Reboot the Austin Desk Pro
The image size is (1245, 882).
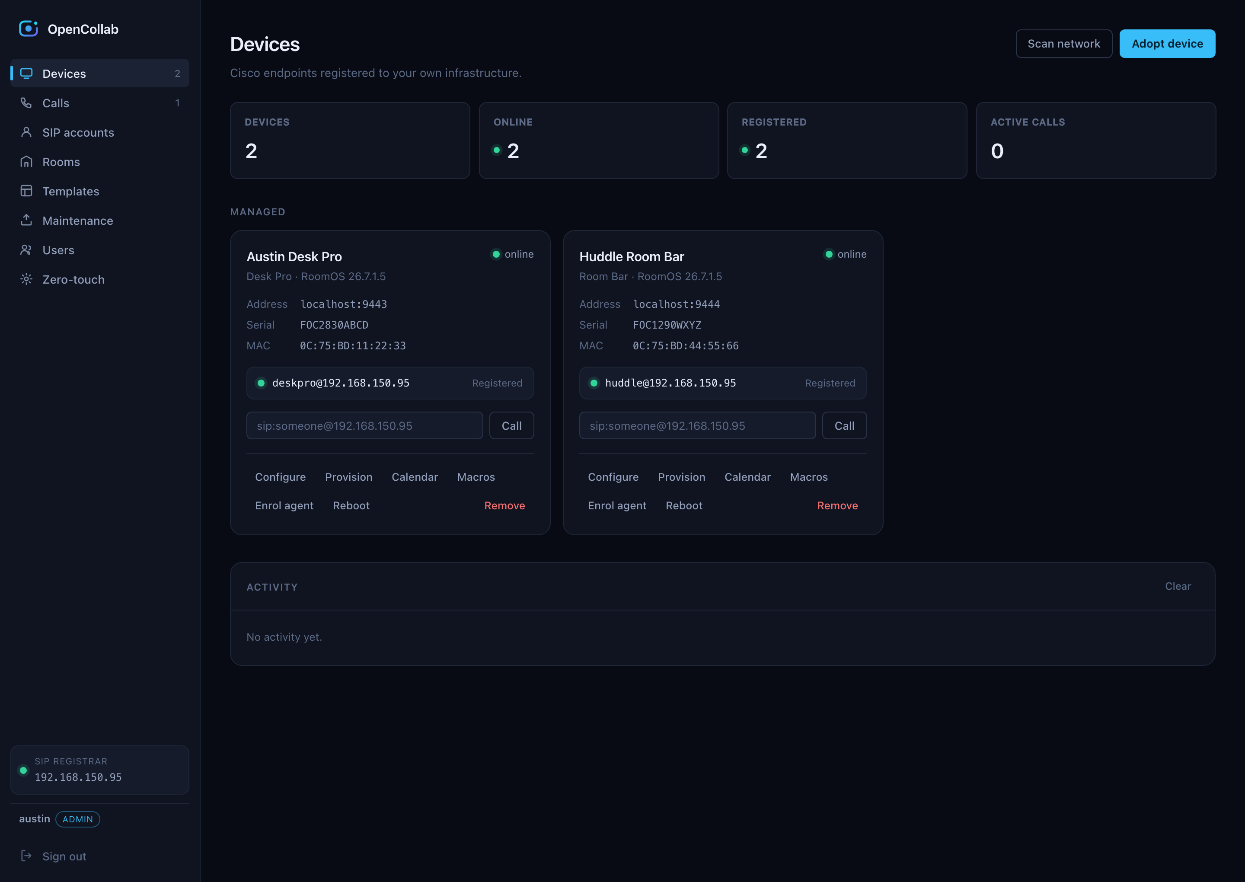351,505
